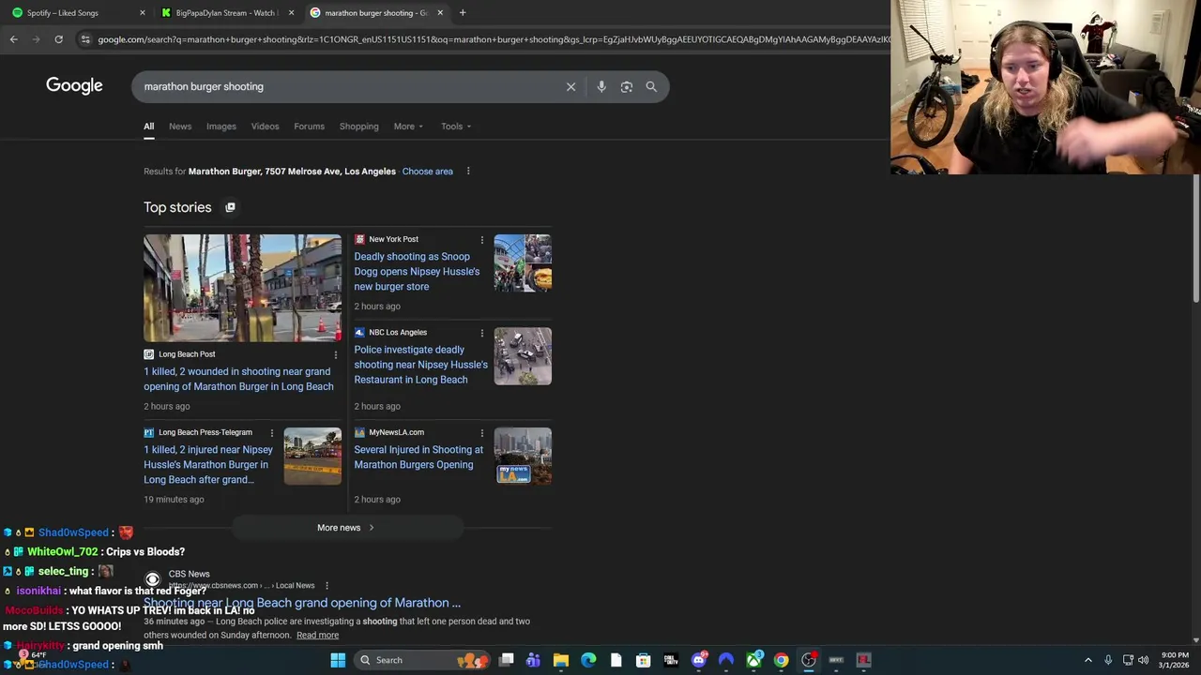Open '1 killed, 2 wounded' Long Beach Post article
Screen dimensions: 1201x675
[238, 379]
